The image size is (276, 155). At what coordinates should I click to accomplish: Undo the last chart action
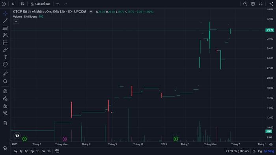click(58, 4)
